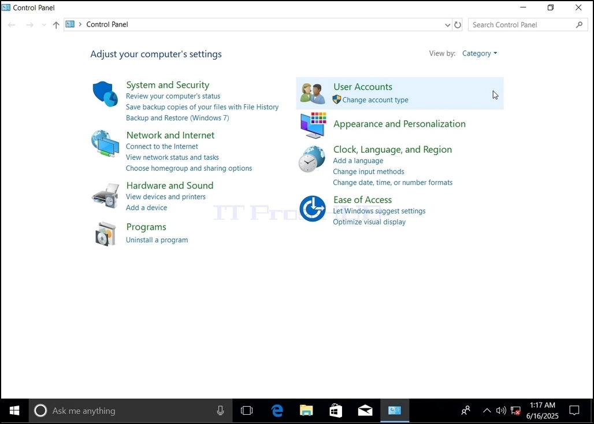Screen dimensions: 594x424
Task: Open the Clock, Language, and Region icon
Action: point(312,159)
